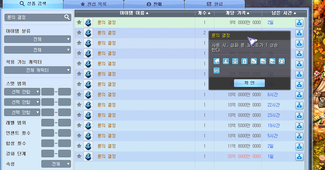The image size is (325, 170).
Task: Toggle the favorite star on the count 2 row
Action: pyautogui.click(x=79, y=33)
